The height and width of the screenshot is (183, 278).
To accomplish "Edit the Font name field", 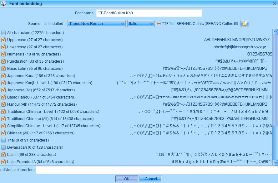I will pos(149,13).
